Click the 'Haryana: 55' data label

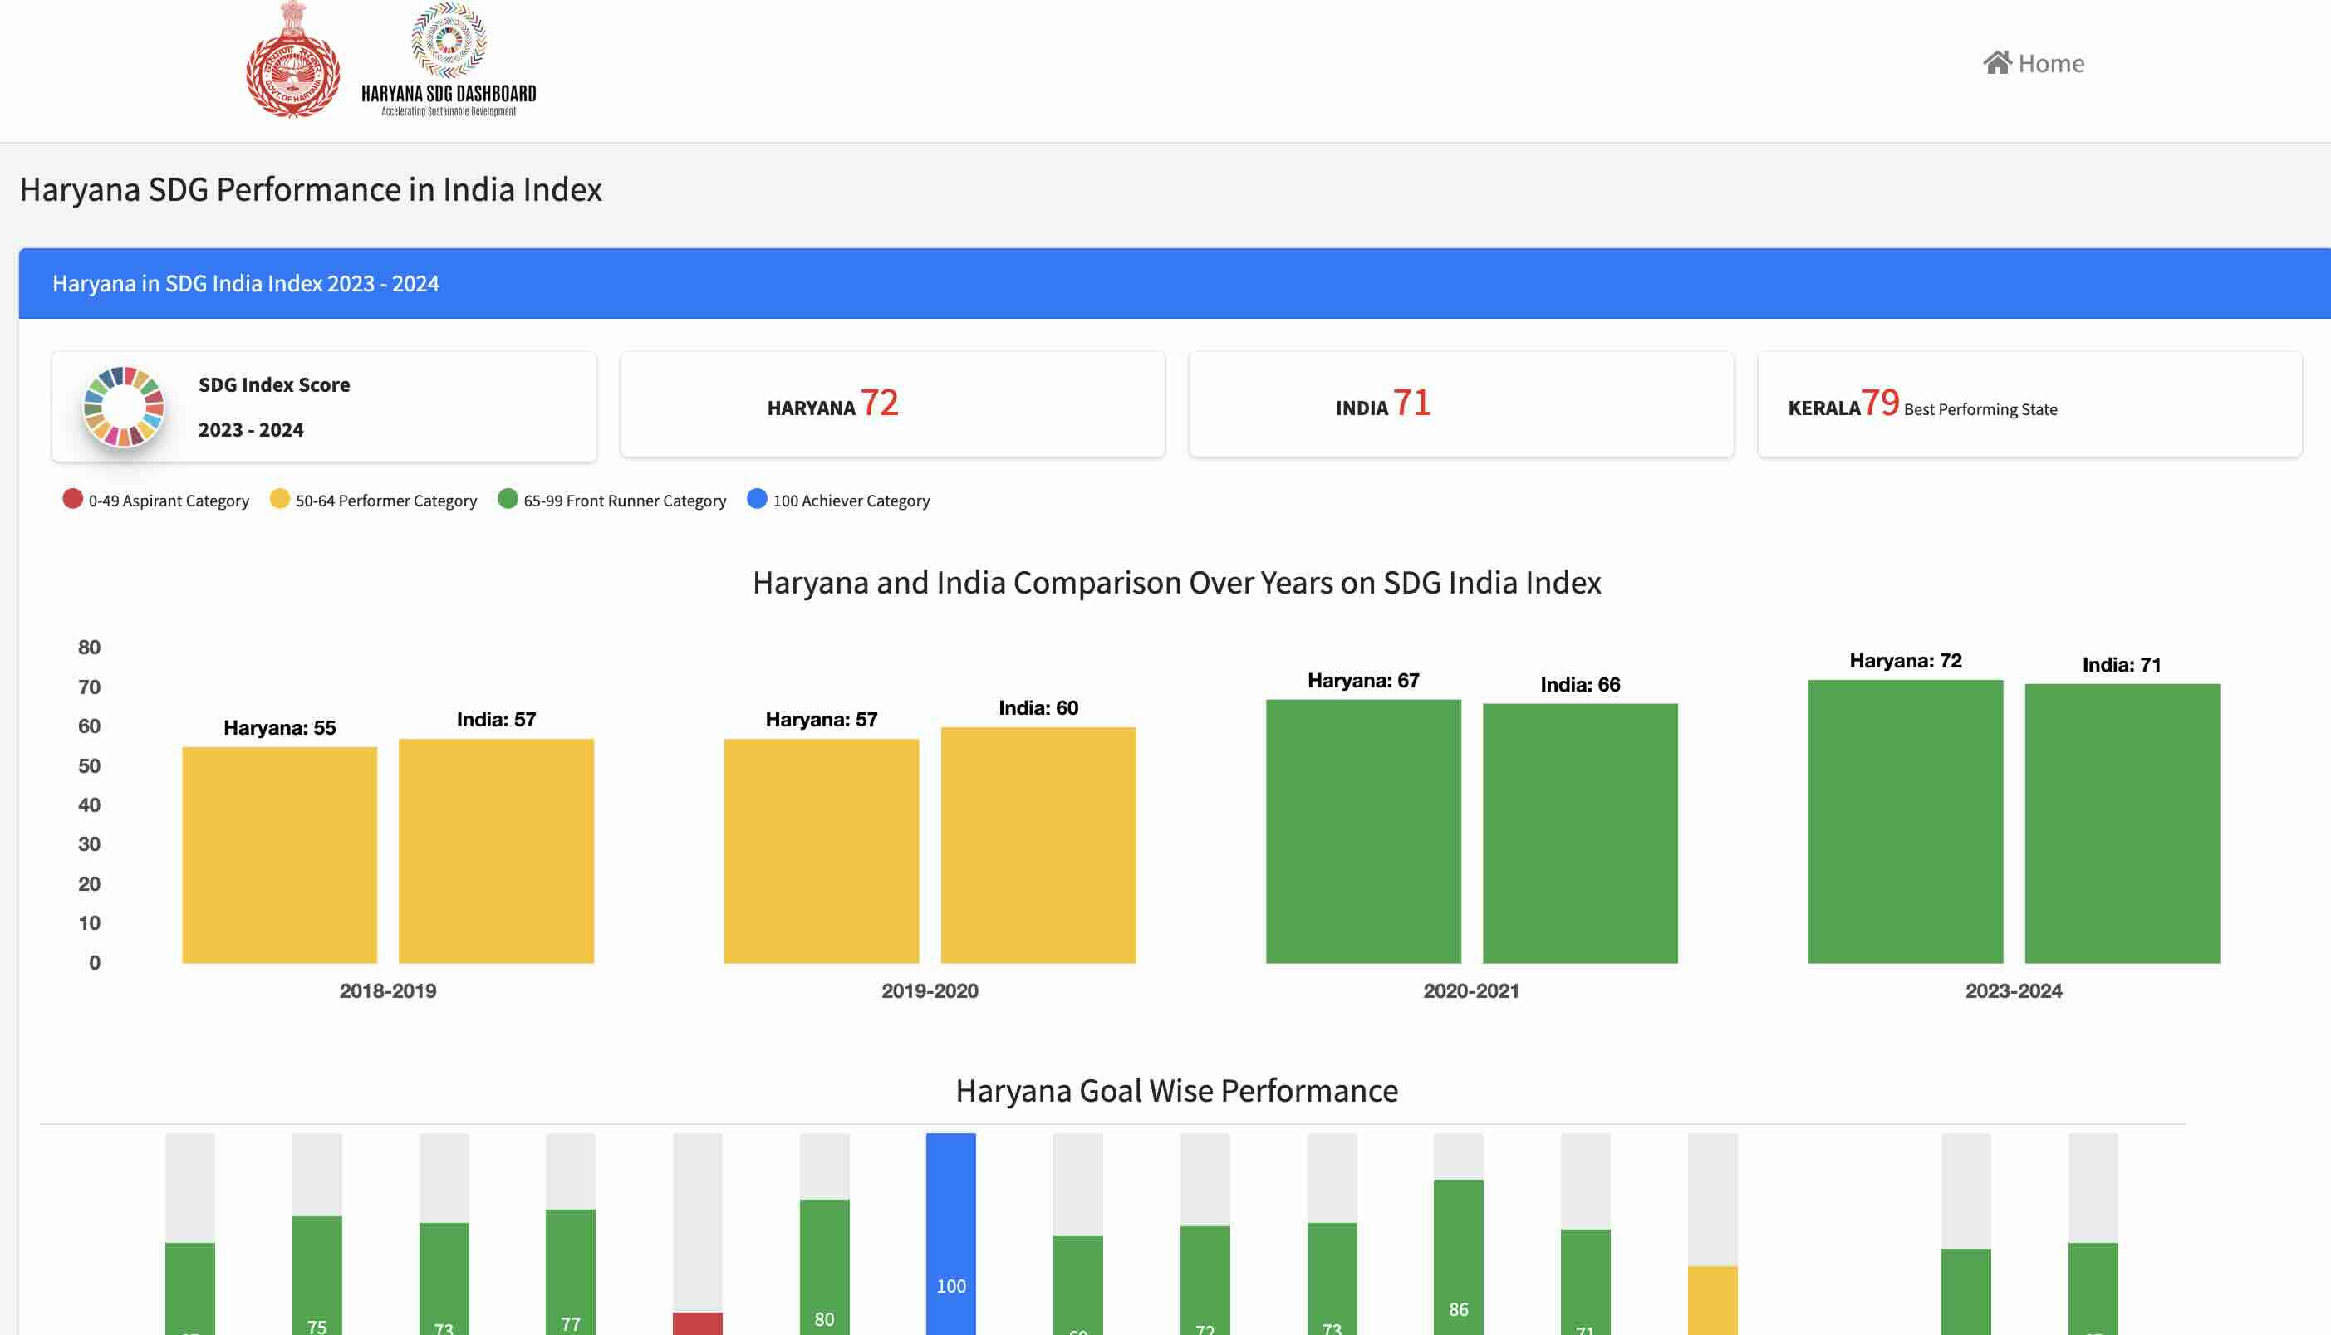coord(280,728)
